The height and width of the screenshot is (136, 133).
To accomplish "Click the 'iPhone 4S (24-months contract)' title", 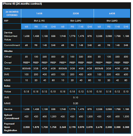I will (x=22, y=4).
